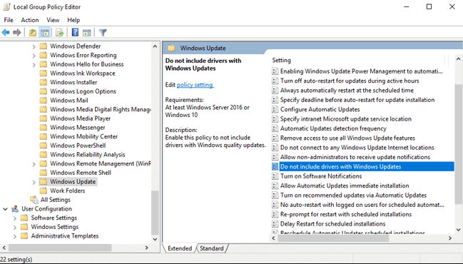463x264 pixels.
Task: Switch to the Standard tab
Action: point(212,248)
